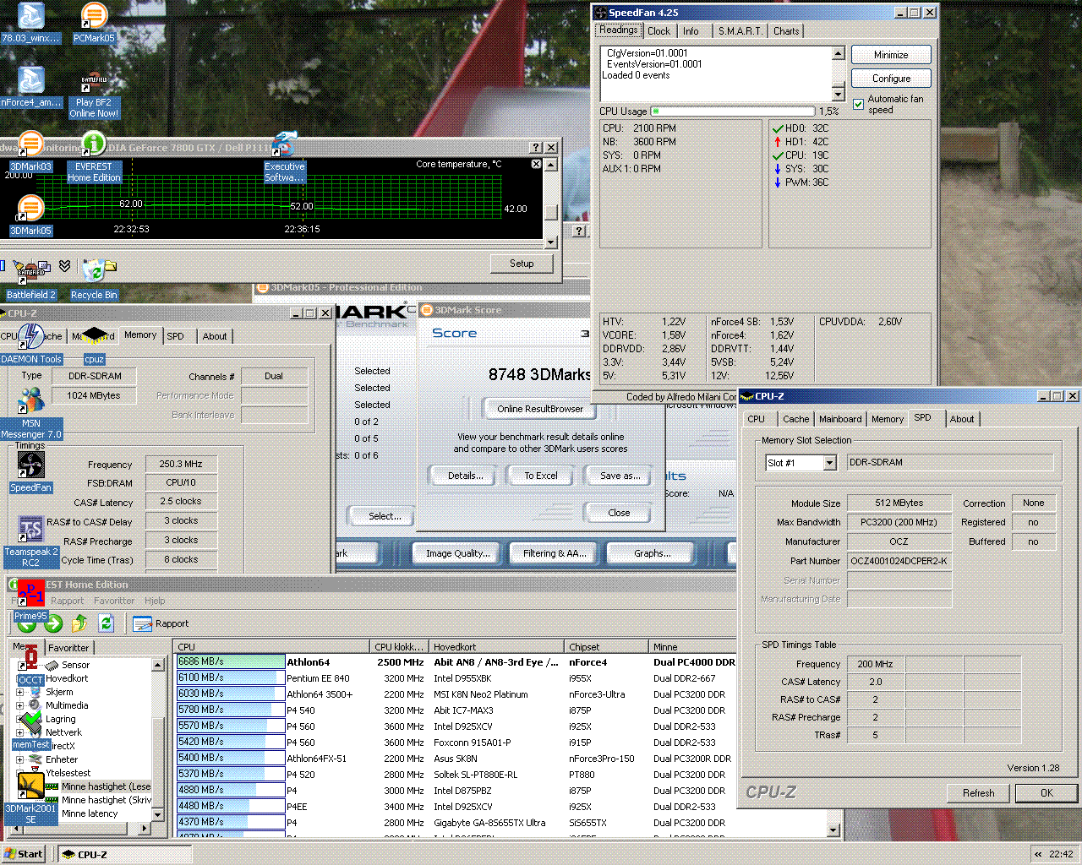Click the EVEREST folder-up toolbar icon
The width and height of the screenshot is (1082, 865).
[79, 623]
